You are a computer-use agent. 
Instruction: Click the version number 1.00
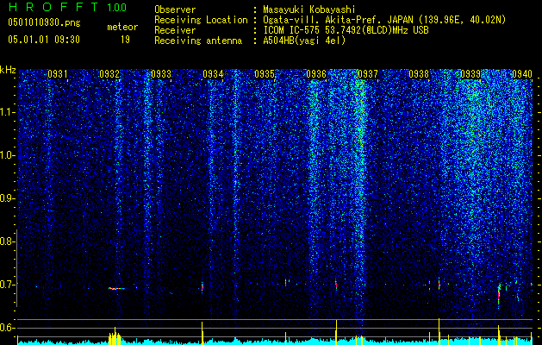coord(117,7)
